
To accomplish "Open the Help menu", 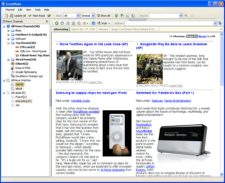I will click(46, 9).
